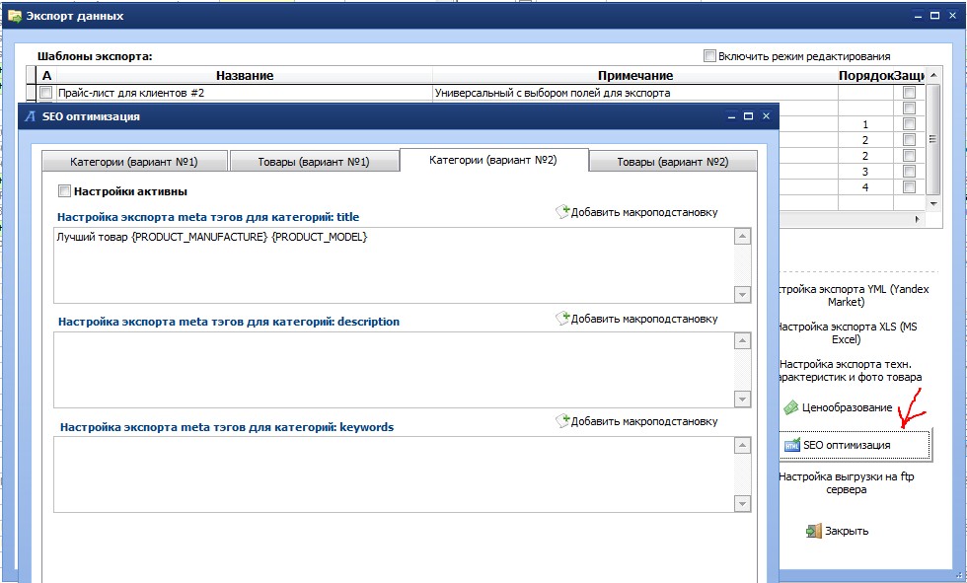Click the Закрыть button
Screen dimensions: 967x583
tap(838, 531)
